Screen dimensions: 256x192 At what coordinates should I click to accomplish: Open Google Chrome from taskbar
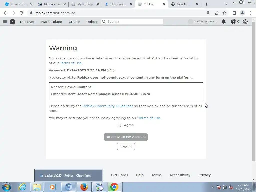click(x=114, y=187)
